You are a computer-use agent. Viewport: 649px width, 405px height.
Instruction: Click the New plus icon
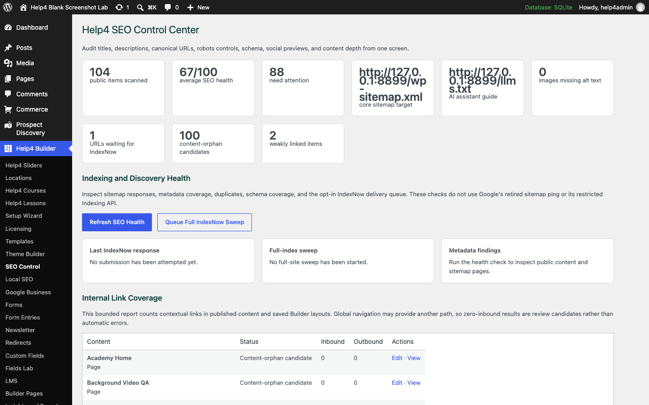pyautogui.click(x=190, y=7)
